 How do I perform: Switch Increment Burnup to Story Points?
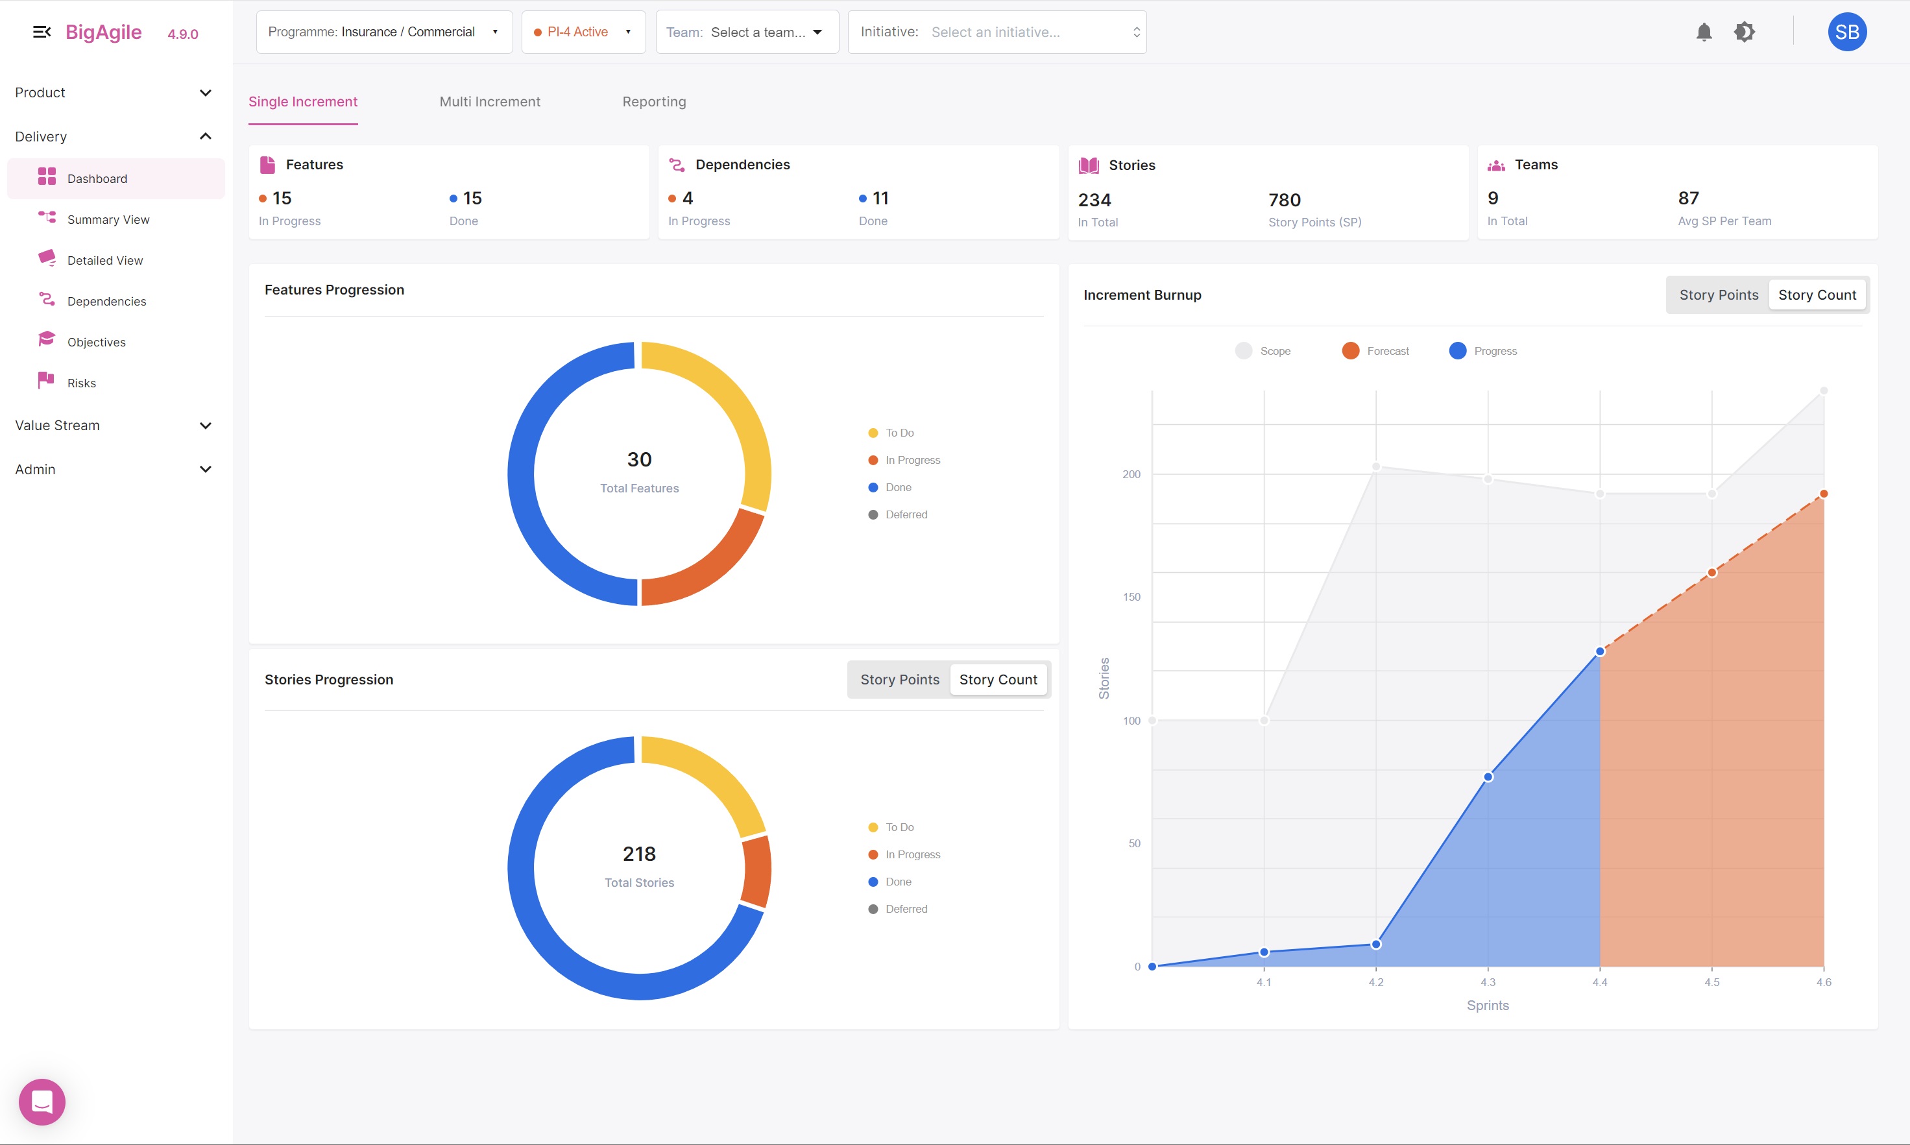[x=1719, y=294]
